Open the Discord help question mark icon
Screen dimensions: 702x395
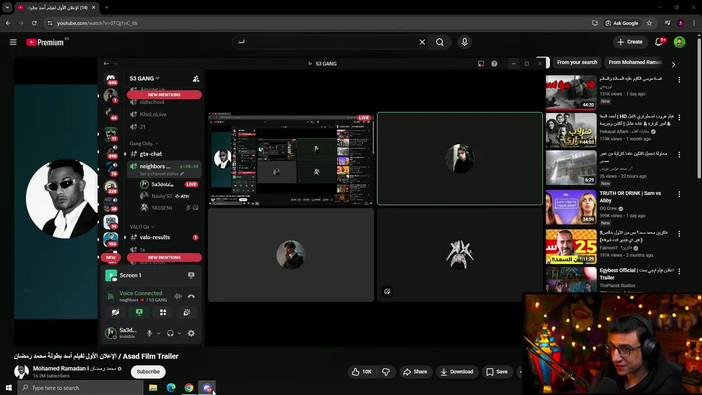(x=494, y=64)
